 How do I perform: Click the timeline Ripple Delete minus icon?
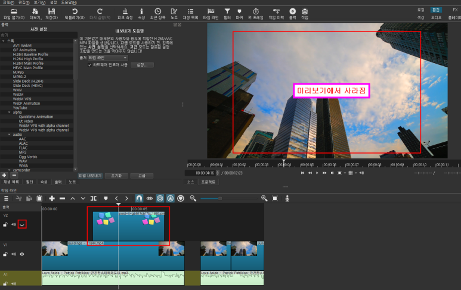pos(62,198)
